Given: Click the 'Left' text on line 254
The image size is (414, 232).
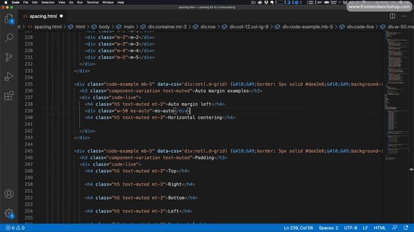Looking at the screenshot, I should 173,211.
